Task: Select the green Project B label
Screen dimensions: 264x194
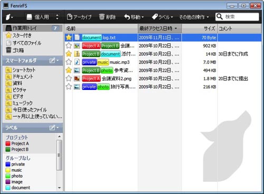Action: pos(17,150)
